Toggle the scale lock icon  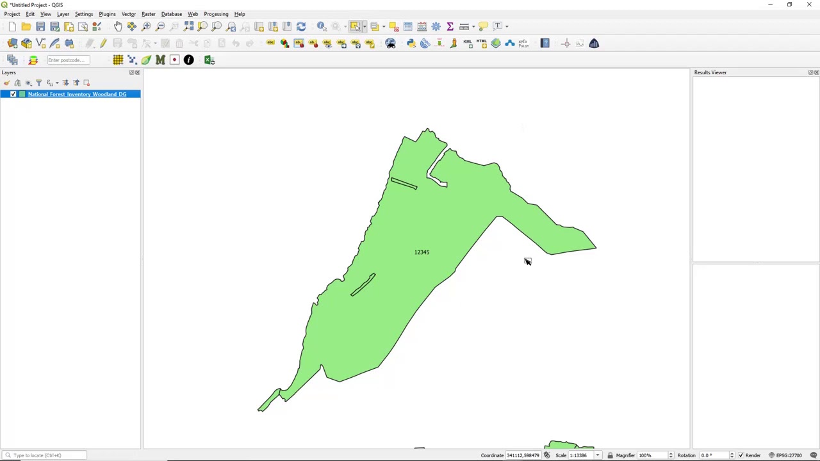point(610,455)
